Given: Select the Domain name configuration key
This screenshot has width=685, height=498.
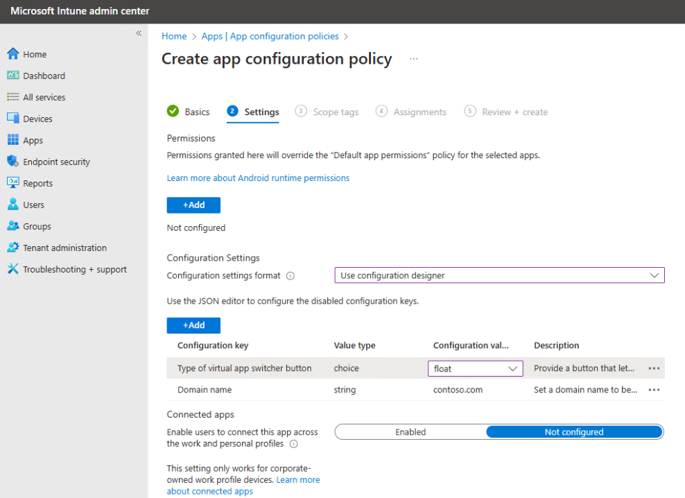Looking at the screenshot, I should coord(205,390).
